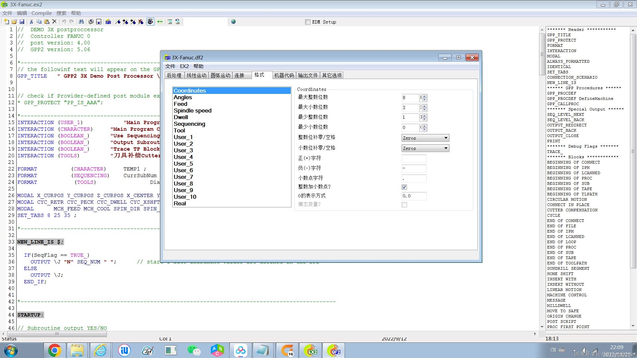Decrease 最大小数位数 spinner value
Viewport: 637px width, 358px height.
[x=425, y=109]
